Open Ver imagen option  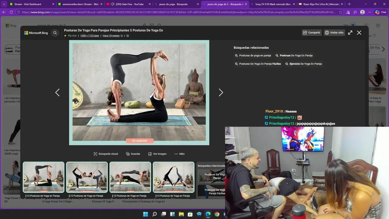pyautogui.click(x=157, y=154)
